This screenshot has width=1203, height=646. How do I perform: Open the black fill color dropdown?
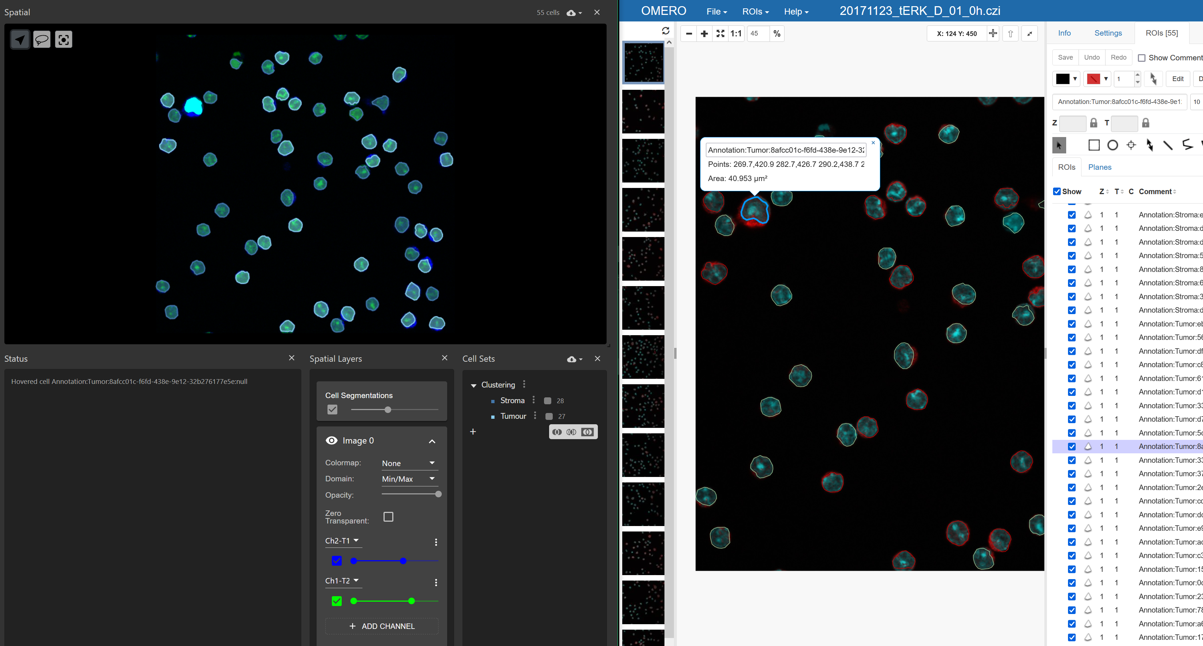(1066, 79)
